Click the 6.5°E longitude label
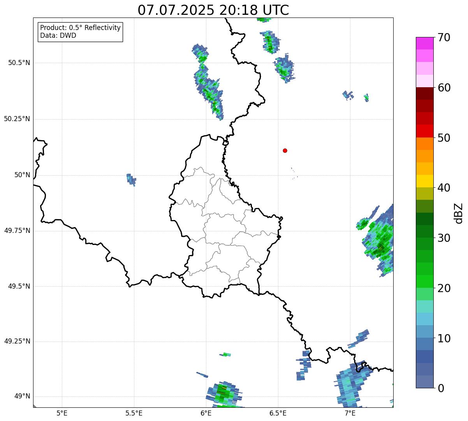The width and height of the screenshot is (468, 421). 278,413
